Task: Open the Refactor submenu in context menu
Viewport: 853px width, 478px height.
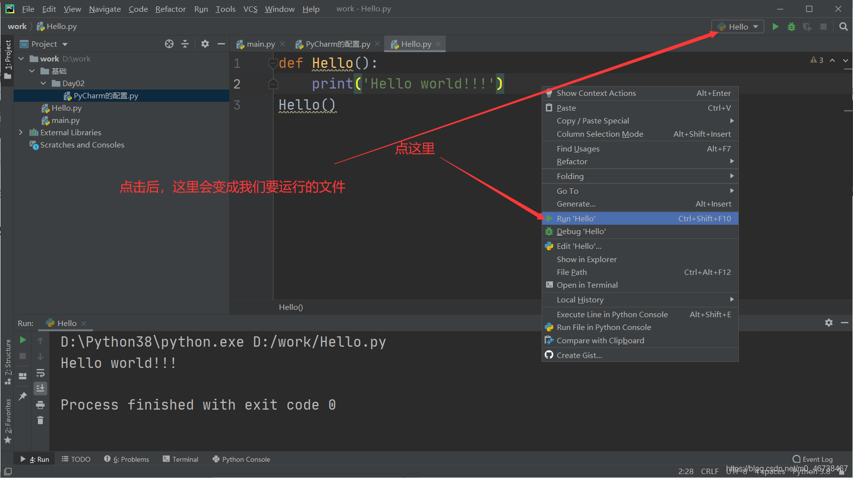Action: [x=640, y=161]
